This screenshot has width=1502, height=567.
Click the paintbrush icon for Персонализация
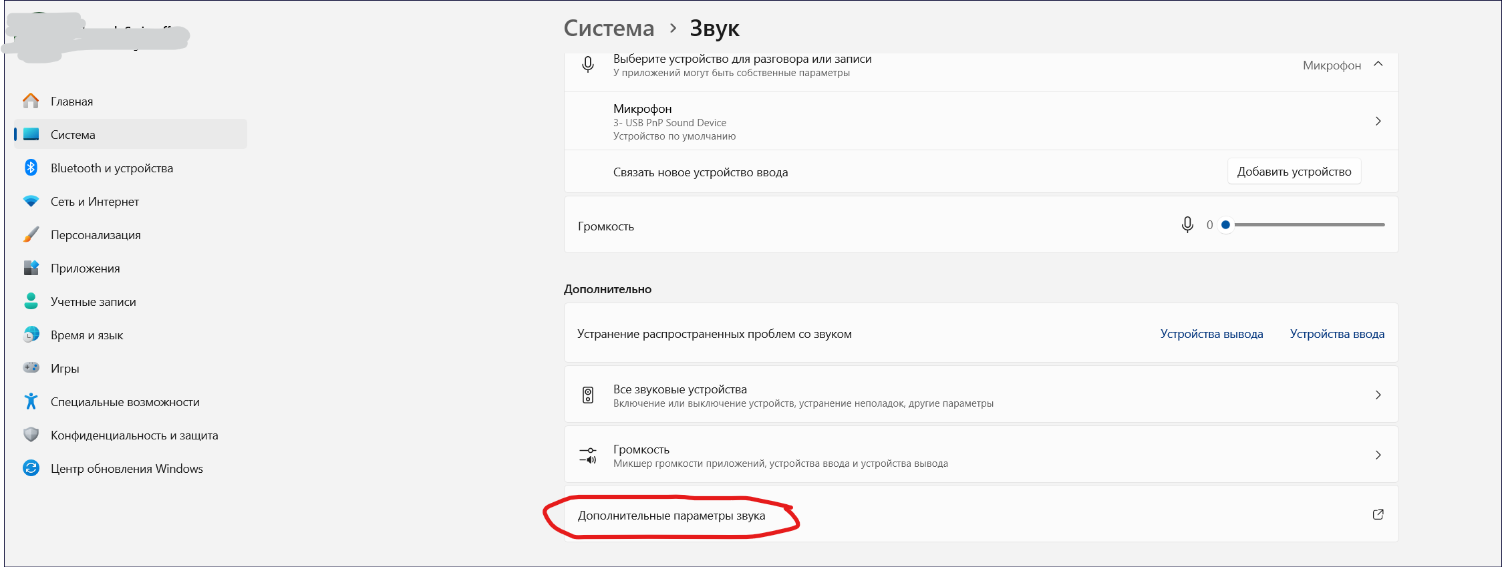click(x=31, y=234)
